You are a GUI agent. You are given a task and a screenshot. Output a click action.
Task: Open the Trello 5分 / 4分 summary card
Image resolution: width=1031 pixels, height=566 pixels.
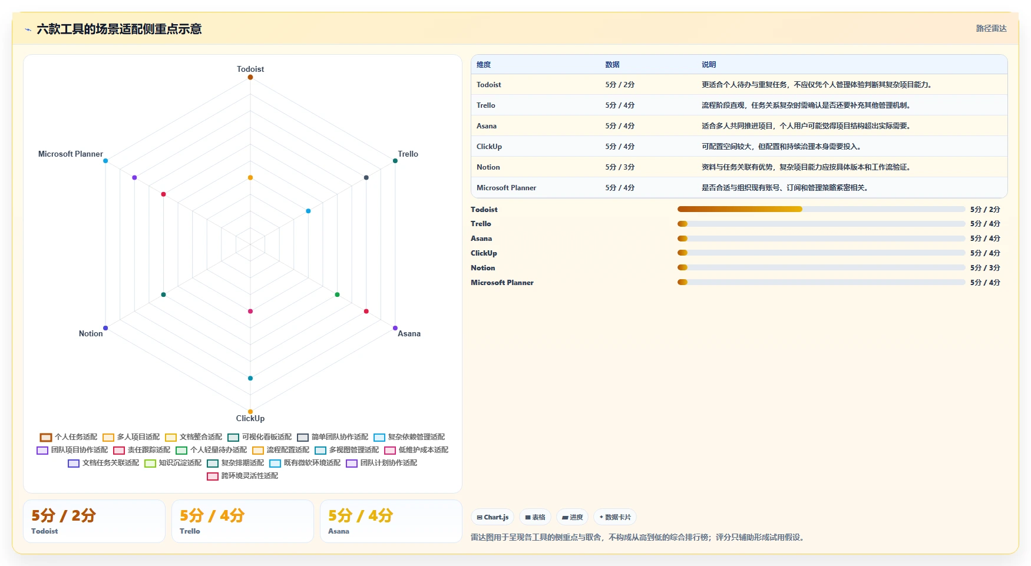[x=243, y=521]
